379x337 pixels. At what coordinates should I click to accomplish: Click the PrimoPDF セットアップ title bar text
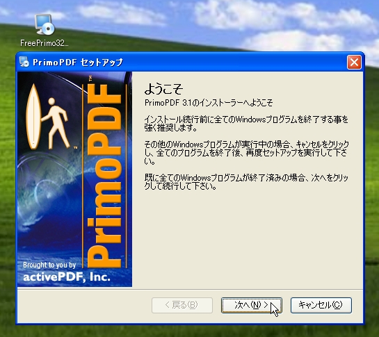(x=78, y=63)
